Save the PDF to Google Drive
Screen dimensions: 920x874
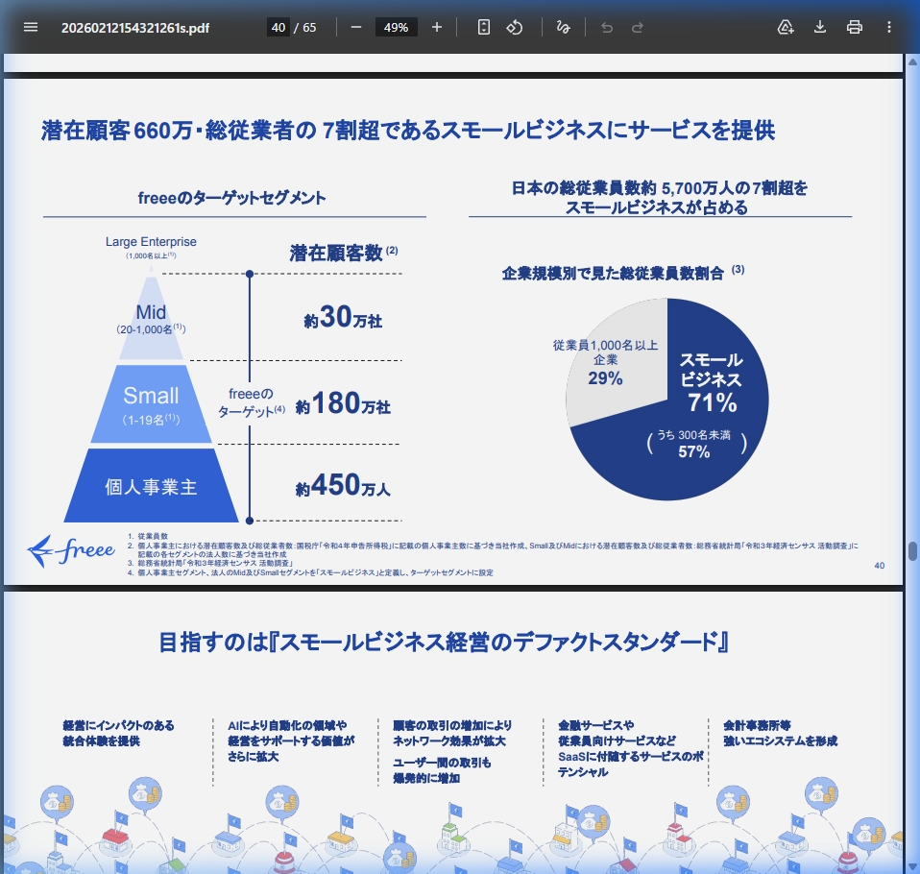[x=786, y=27]
